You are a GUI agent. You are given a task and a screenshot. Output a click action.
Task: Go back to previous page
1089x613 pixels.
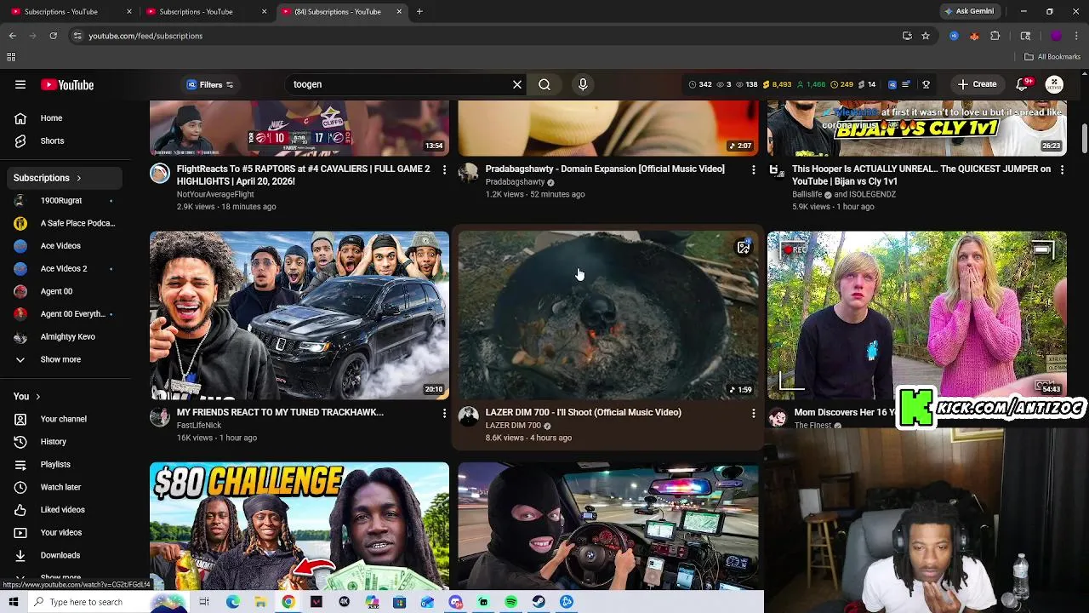12,36
